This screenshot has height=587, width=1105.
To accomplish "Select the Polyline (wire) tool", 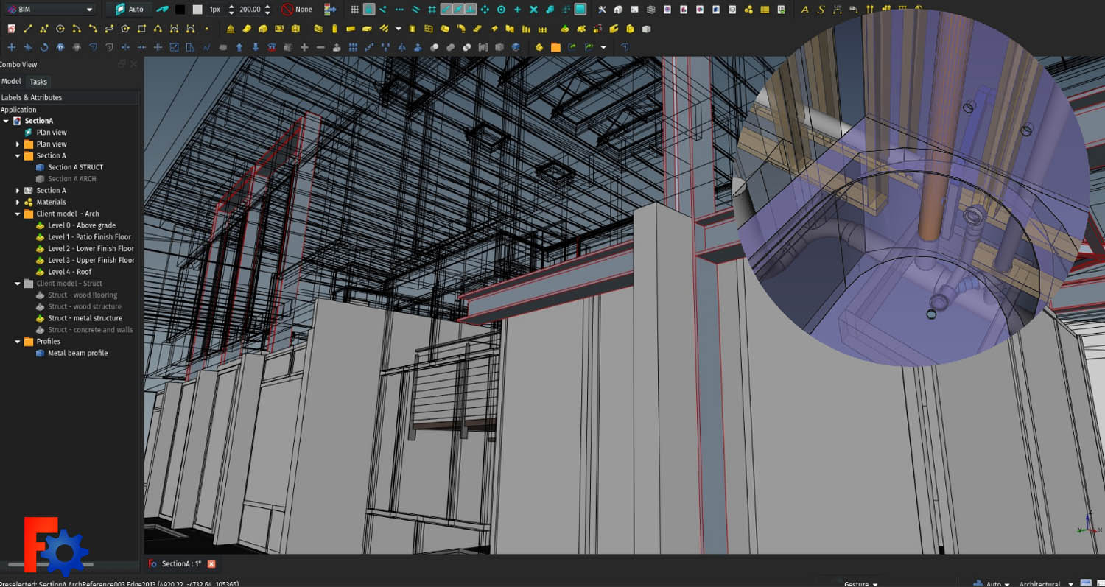I will click(x=44, y=29).
